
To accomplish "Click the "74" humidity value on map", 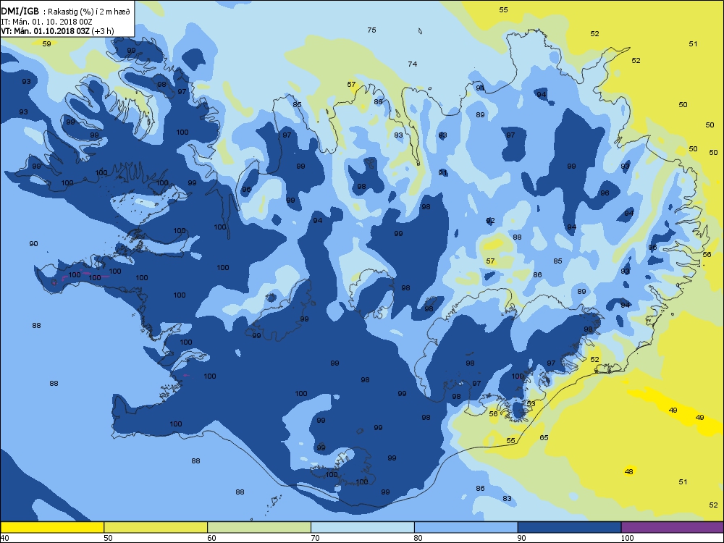I will click(x=413, y=64).
